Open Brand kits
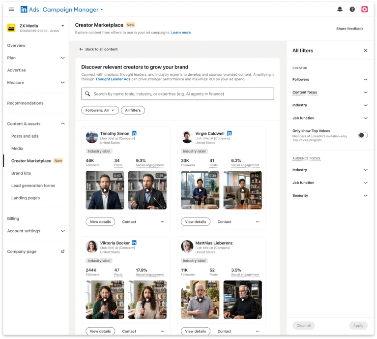The image size is (377, 339). pos(21,173)
